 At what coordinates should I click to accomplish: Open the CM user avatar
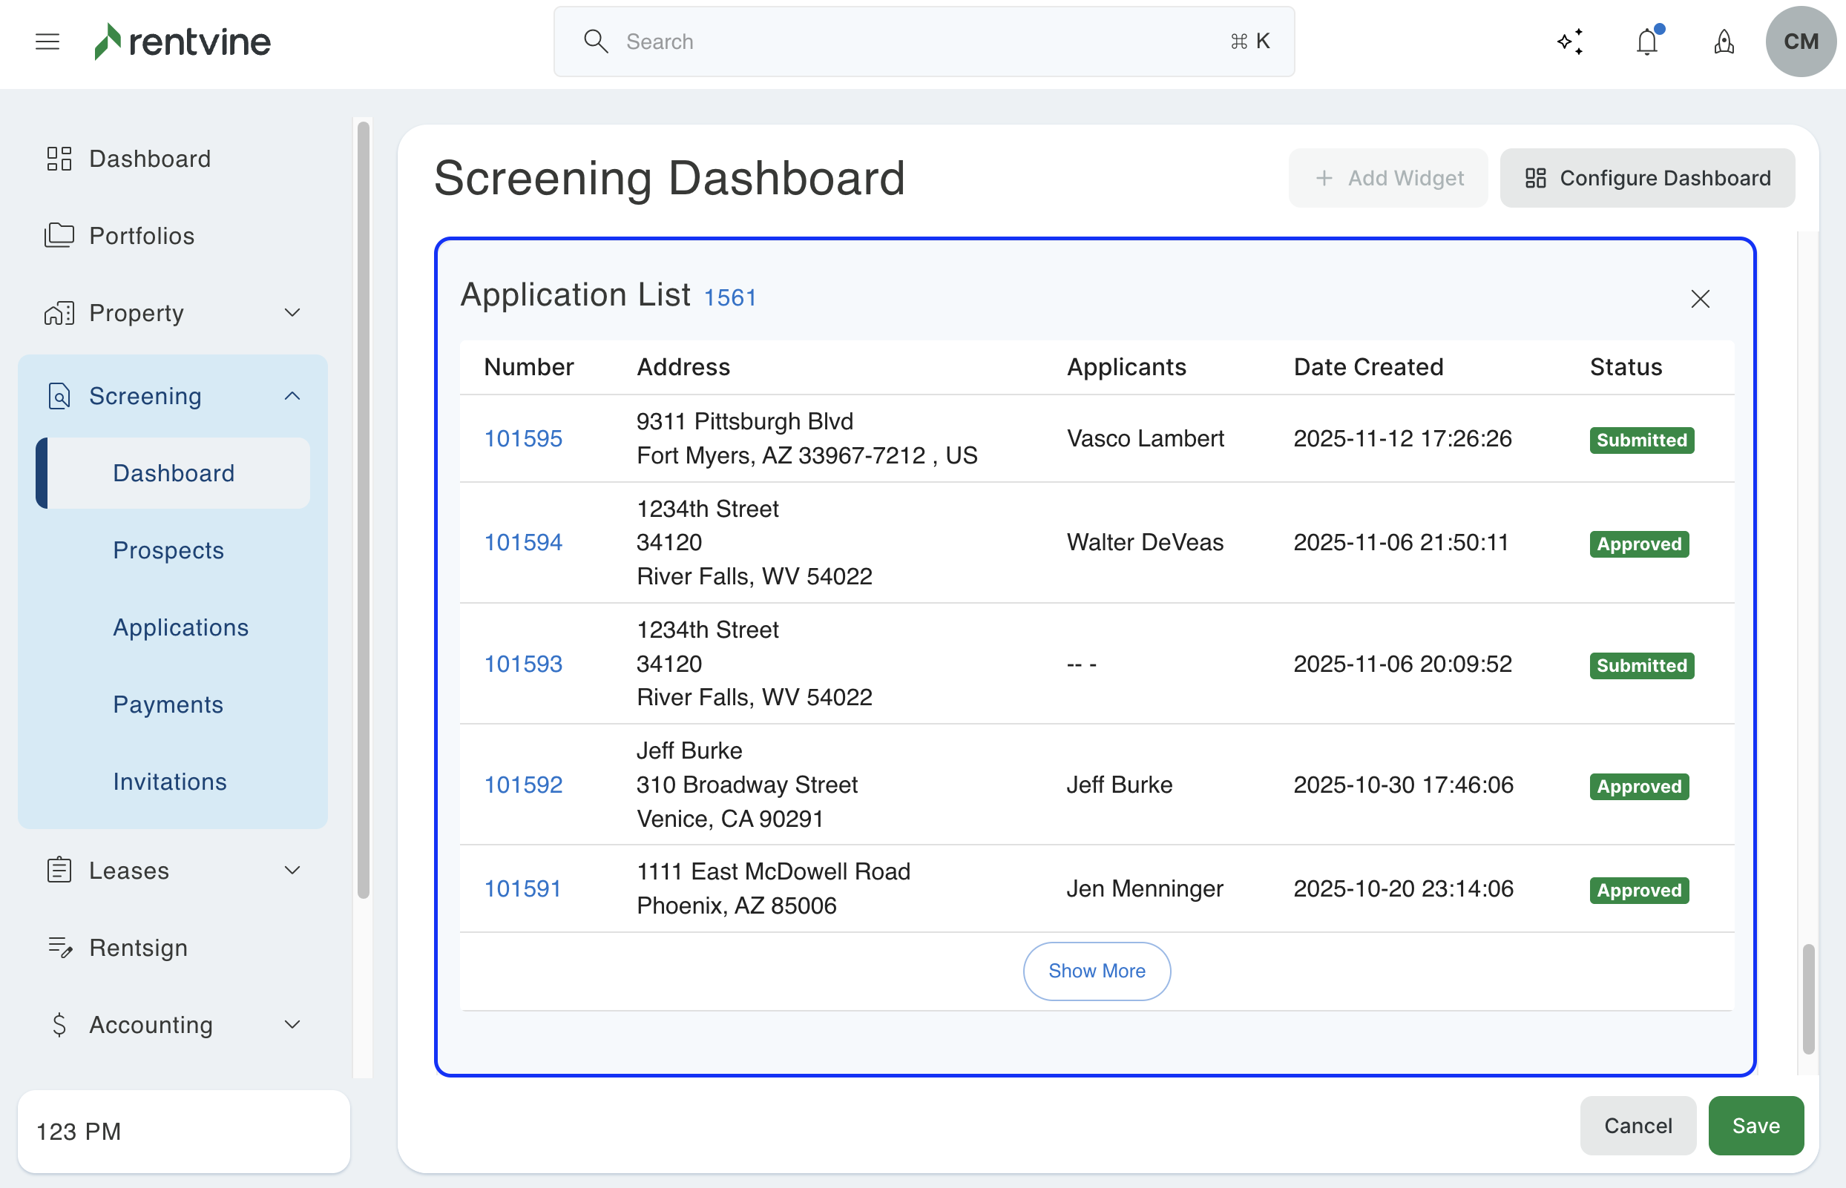pos(1800,42)
